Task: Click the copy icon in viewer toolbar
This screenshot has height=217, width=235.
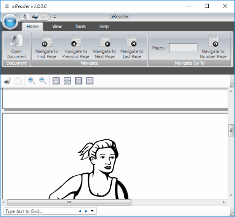Action: (x=18, y=81)
